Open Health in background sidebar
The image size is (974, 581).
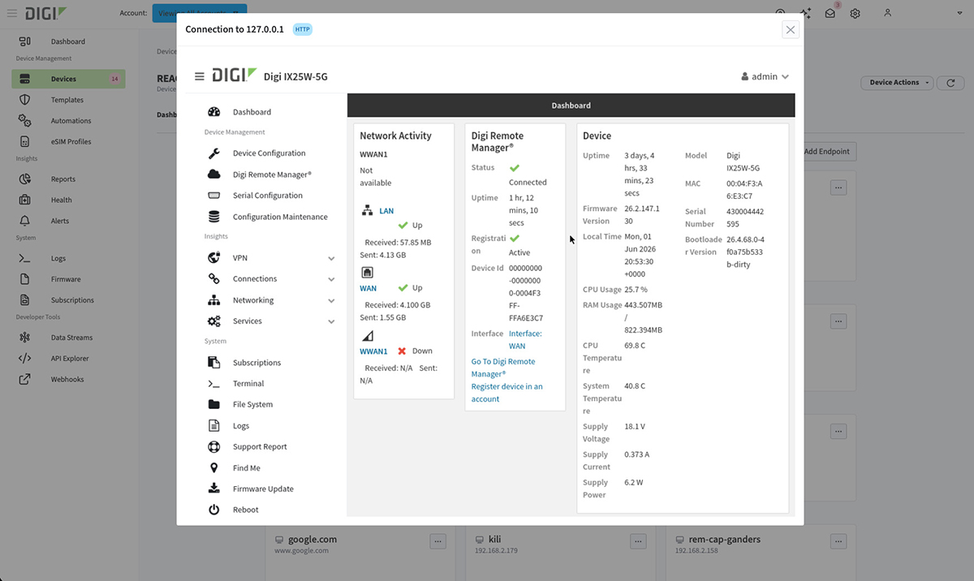61,200
